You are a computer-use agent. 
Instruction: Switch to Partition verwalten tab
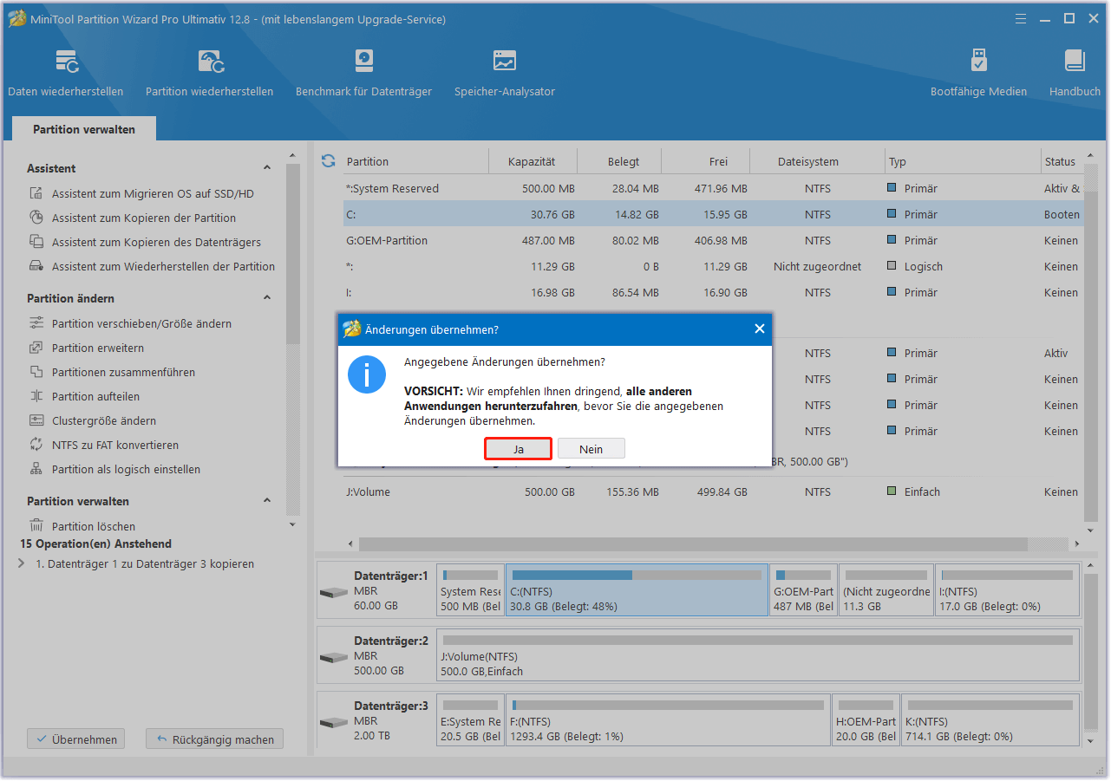click(x=84, y=129)
